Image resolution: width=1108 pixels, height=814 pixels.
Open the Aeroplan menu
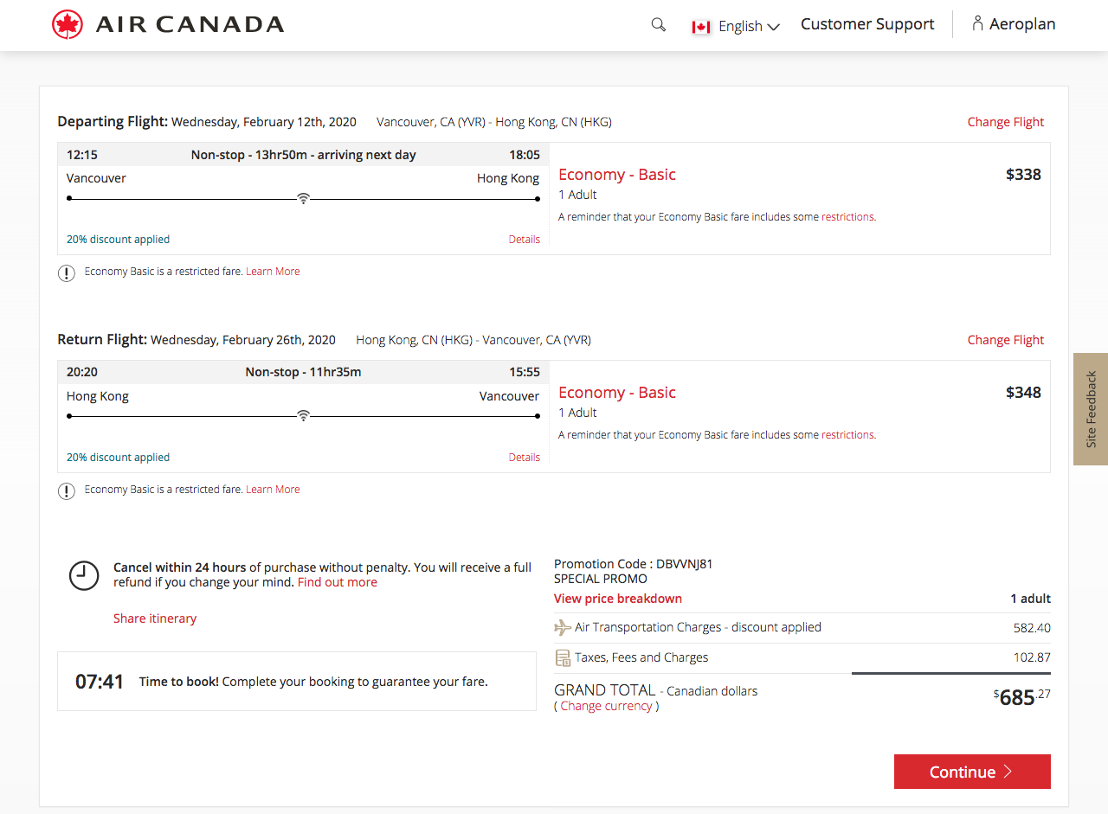pos(1022,24)
